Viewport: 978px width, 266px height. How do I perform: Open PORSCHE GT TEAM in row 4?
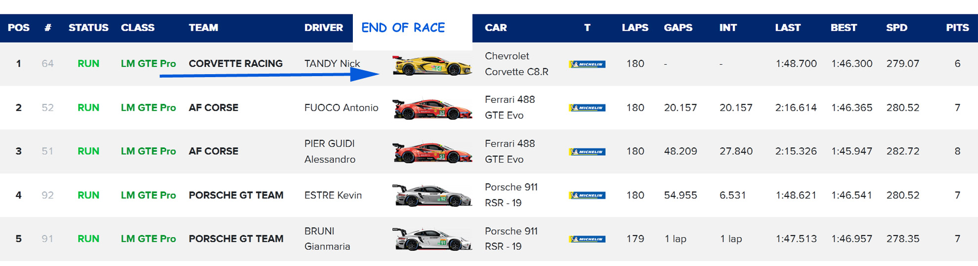pos(236,195)
